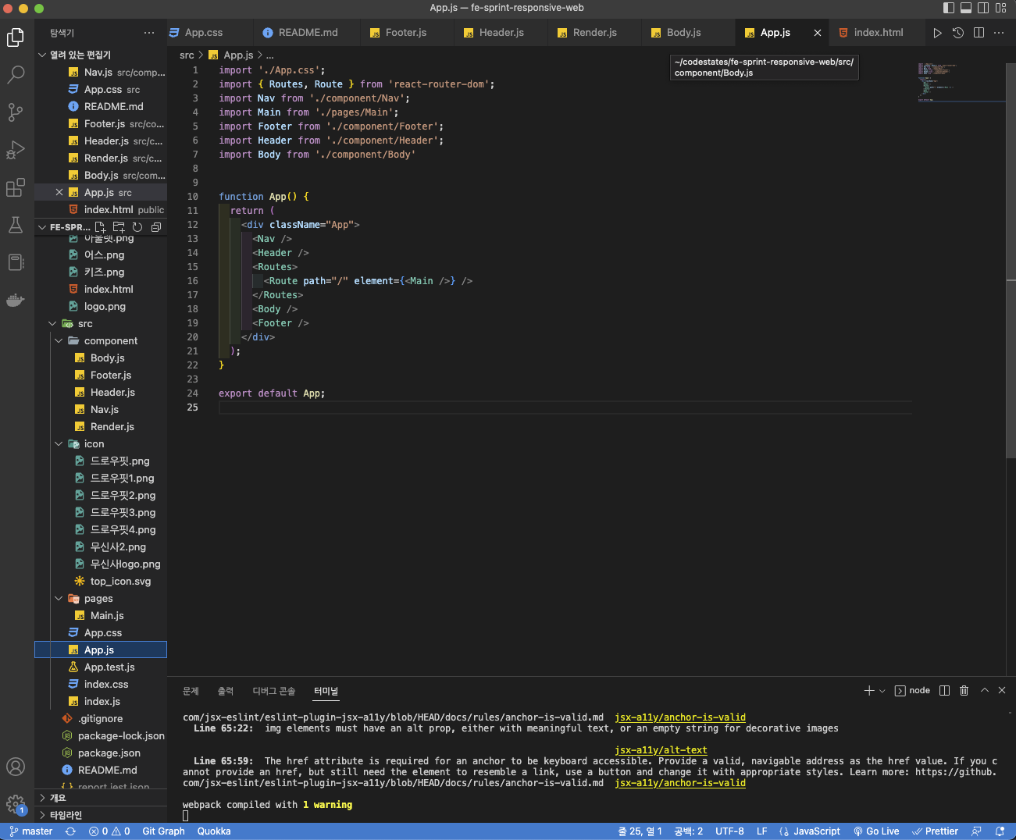Viewport: 1016px width, 840px height.
Task: Open the Manage gear menu
Action: coord(16,804)
